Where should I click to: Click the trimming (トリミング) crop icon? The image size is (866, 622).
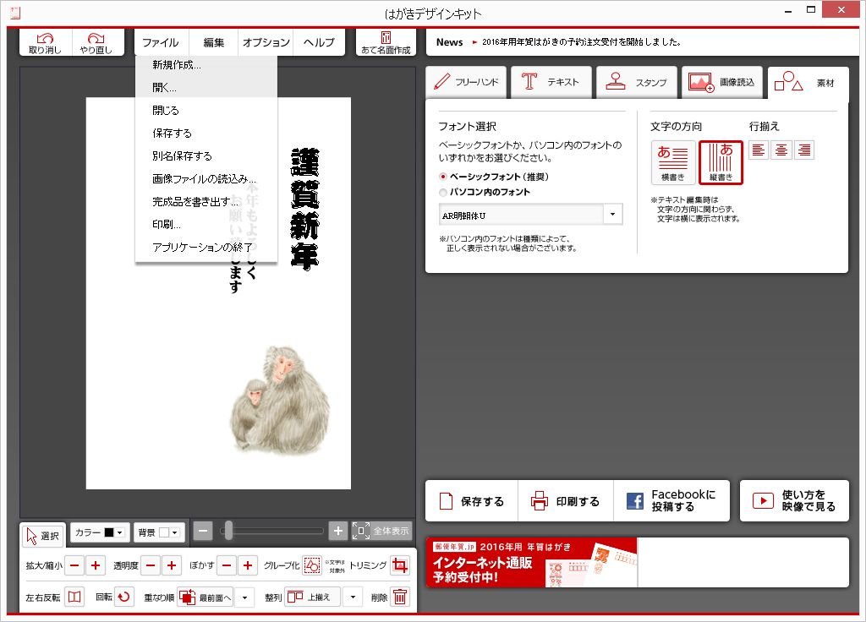tap(400, 565)
